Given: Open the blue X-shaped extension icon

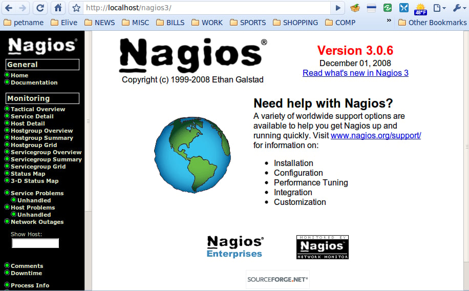Looking at the screenshot, I should [403, 8].
